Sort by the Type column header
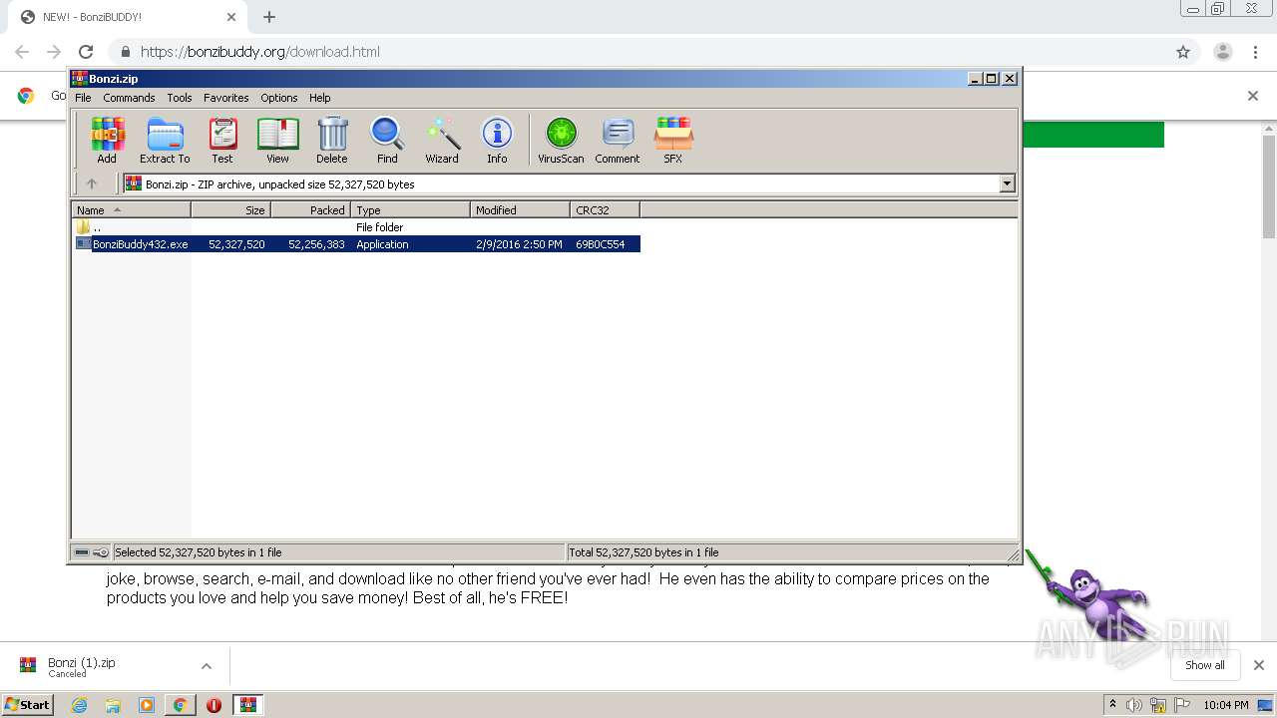 (410, 210)
